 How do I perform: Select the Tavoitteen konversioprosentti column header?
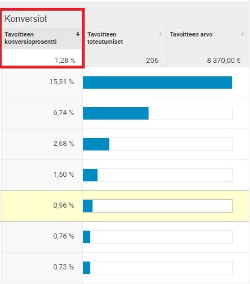point(30,38)
